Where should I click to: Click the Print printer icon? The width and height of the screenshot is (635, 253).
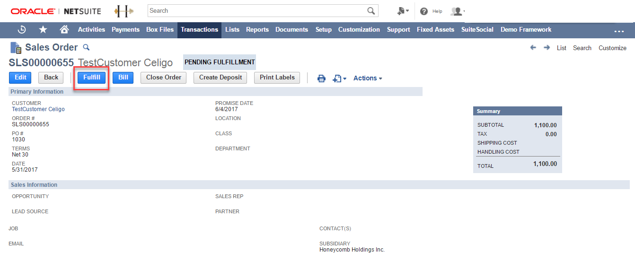click(321, 79)
